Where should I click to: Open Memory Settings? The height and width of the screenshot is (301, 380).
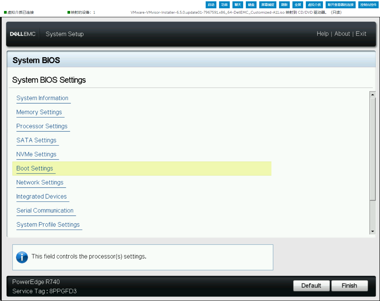coord(39,112)
